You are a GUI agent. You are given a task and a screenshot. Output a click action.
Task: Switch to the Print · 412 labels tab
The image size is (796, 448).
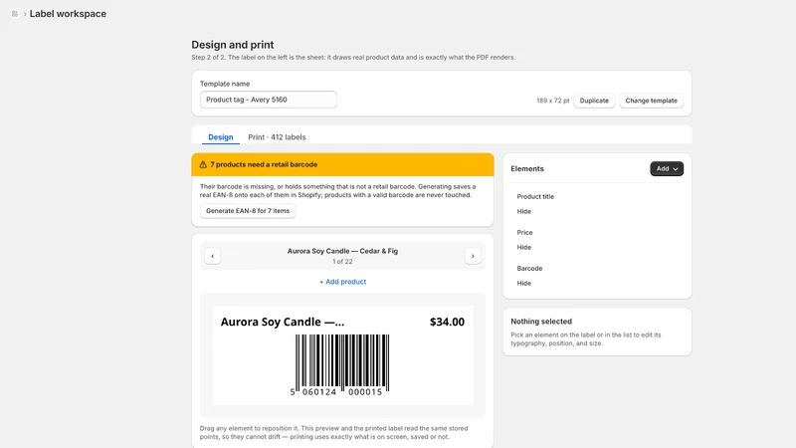pyautogui.click(x=277, y=137)
